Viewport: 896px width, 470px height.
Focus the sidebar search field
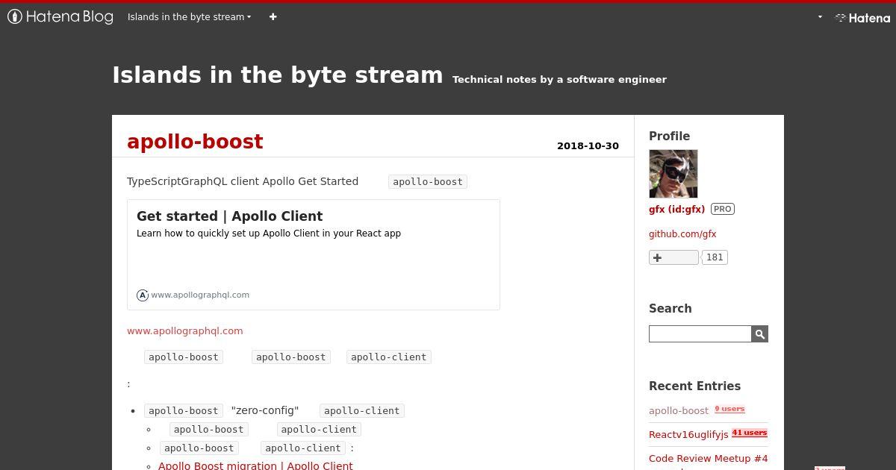point(700,333)
